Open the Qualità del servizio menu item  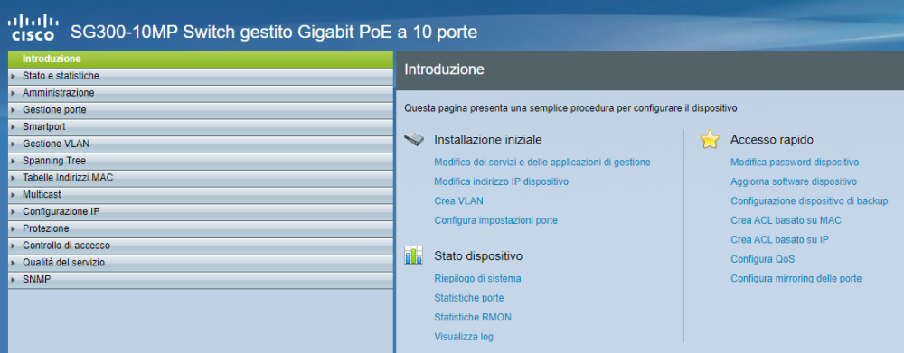201,263
